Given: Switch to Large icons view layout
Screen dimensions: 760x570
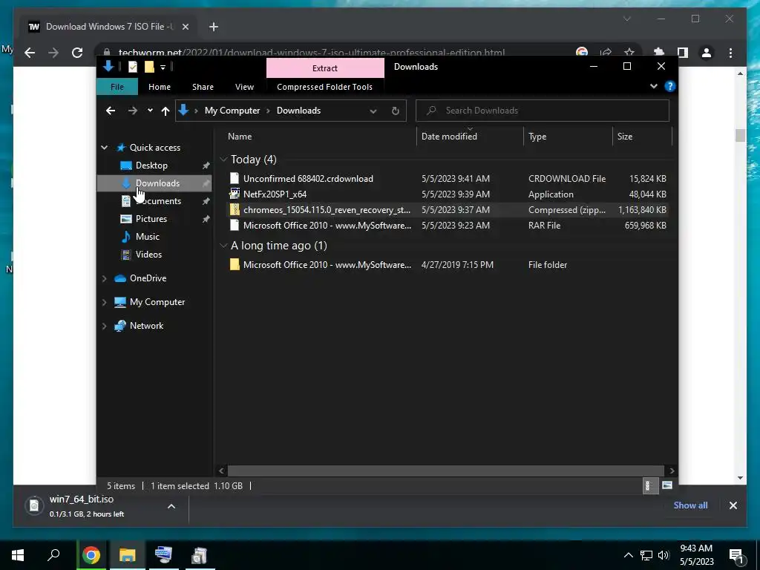Looking at the screenshot, I should (x=667, y=485).
